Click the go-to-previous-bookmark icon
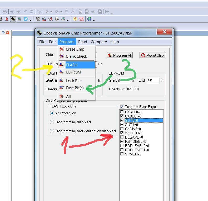This screenshot has height=201, width=208. coord(73,12)
